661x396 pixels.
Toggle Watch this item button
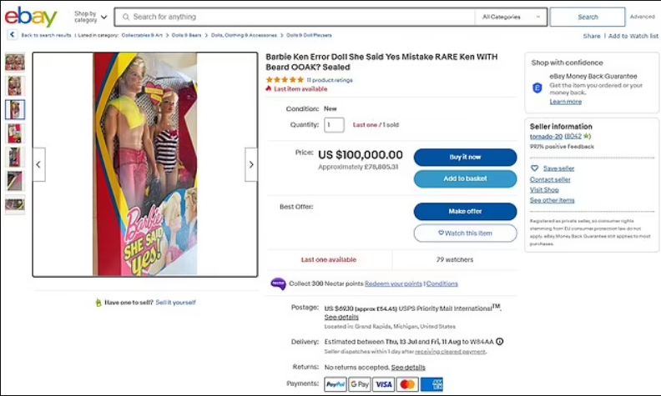click(x=465, y=233)
